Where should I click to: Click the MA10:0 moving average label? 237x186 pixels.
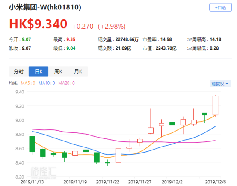click(x=47, y=83)
